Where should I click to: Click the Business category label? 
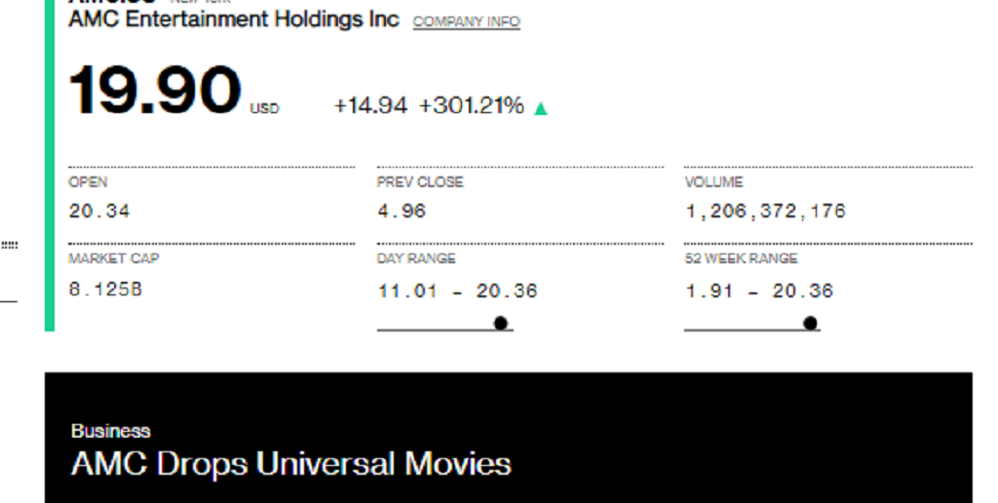111,431
